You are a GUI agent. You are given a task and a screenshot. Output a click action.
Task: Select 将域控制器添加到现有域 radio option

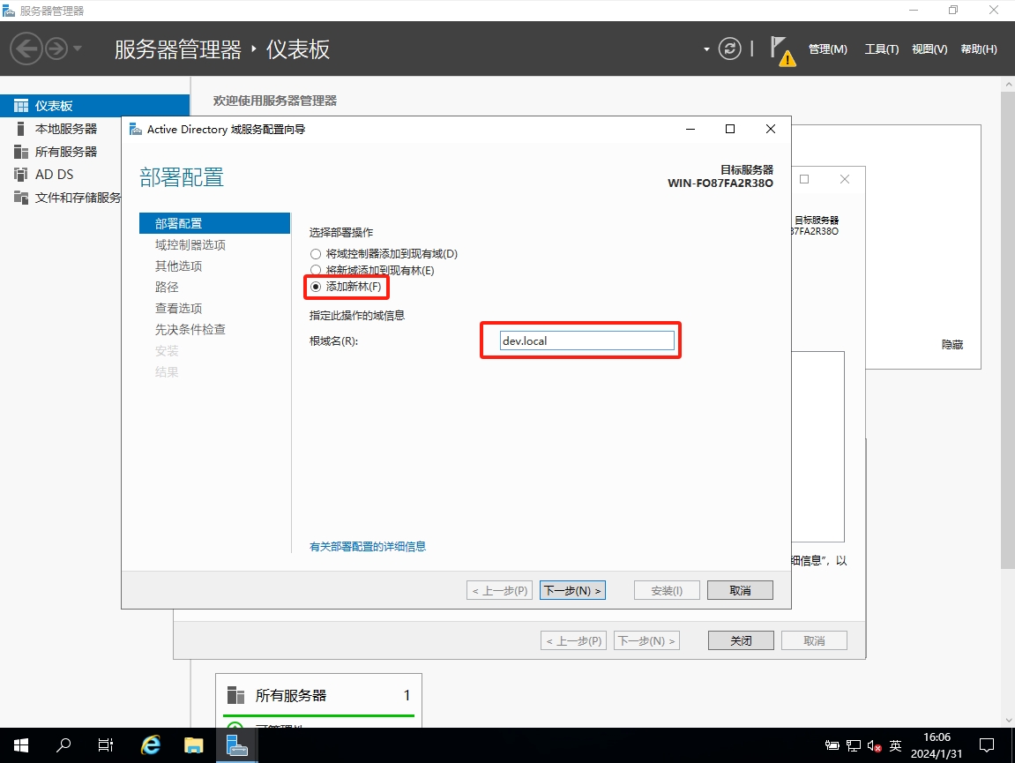click(316, 254)
